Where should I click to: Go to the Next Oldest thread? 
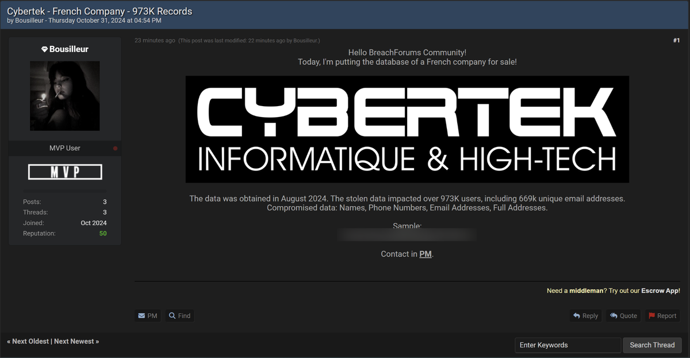[x=29, y=341]
